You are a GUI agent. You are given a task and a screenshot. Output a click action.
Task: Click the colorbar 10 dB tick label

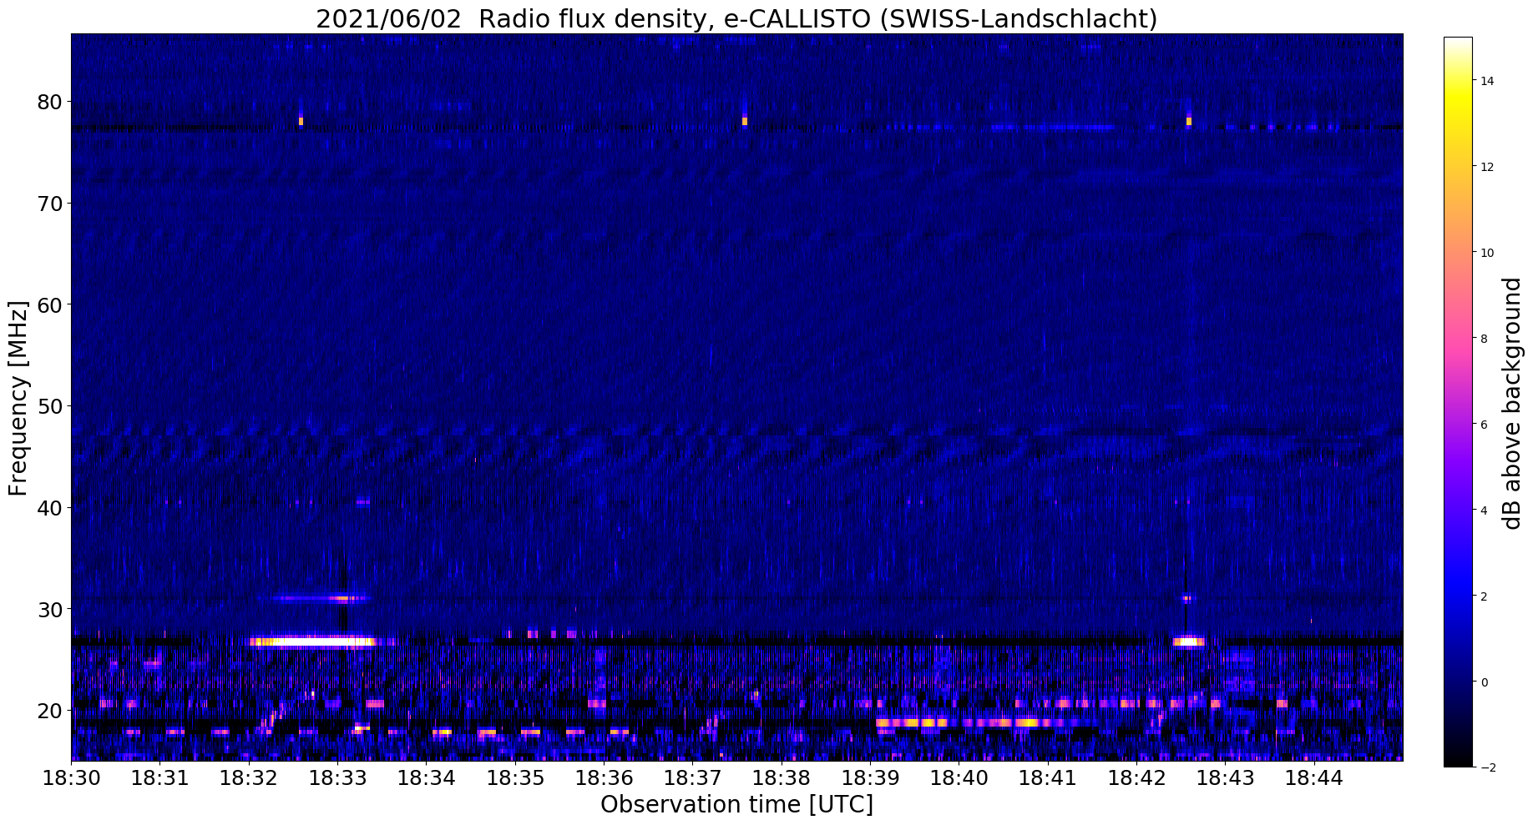(x=1486, y=253)
